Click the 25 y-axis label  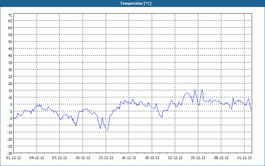point(10,77)
